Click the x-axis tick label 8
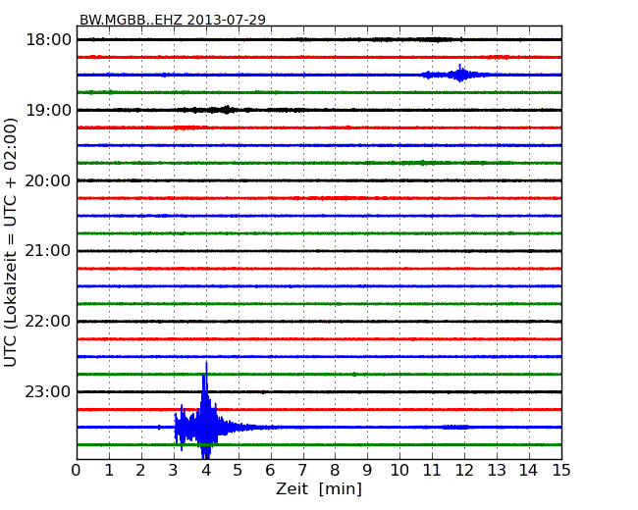This screenshot has width=638, height=510. 336,470
